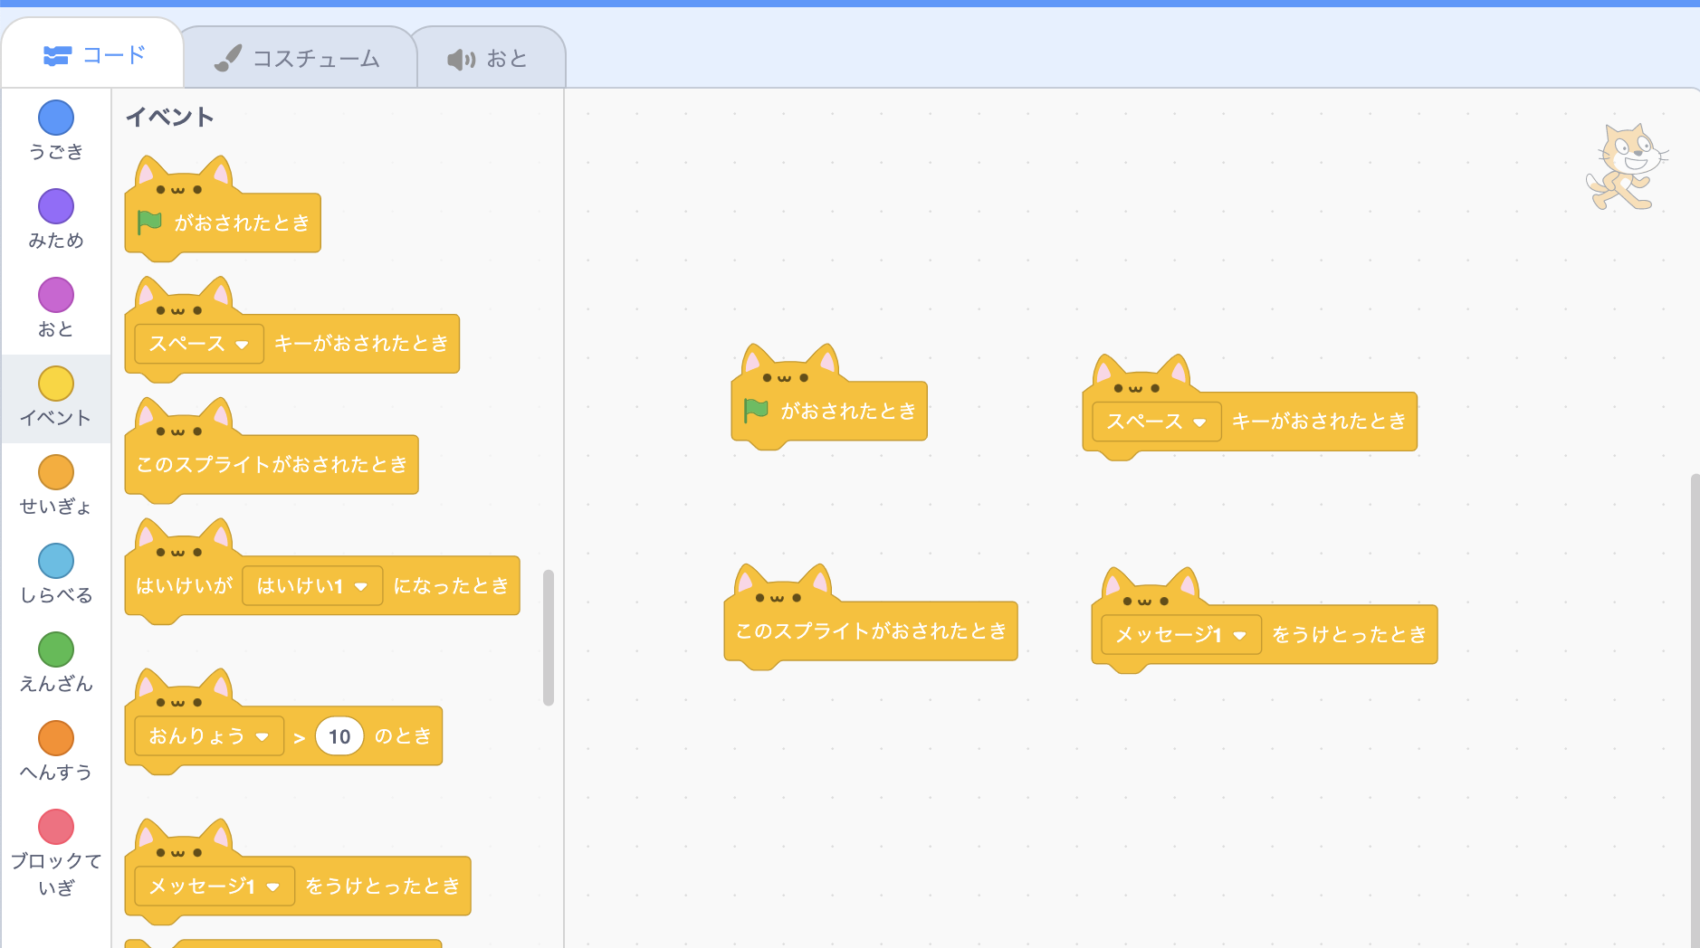Click をうけとったとき text on palette block
The height and width of the screenshot is (948, 1700).
point(382,886)
